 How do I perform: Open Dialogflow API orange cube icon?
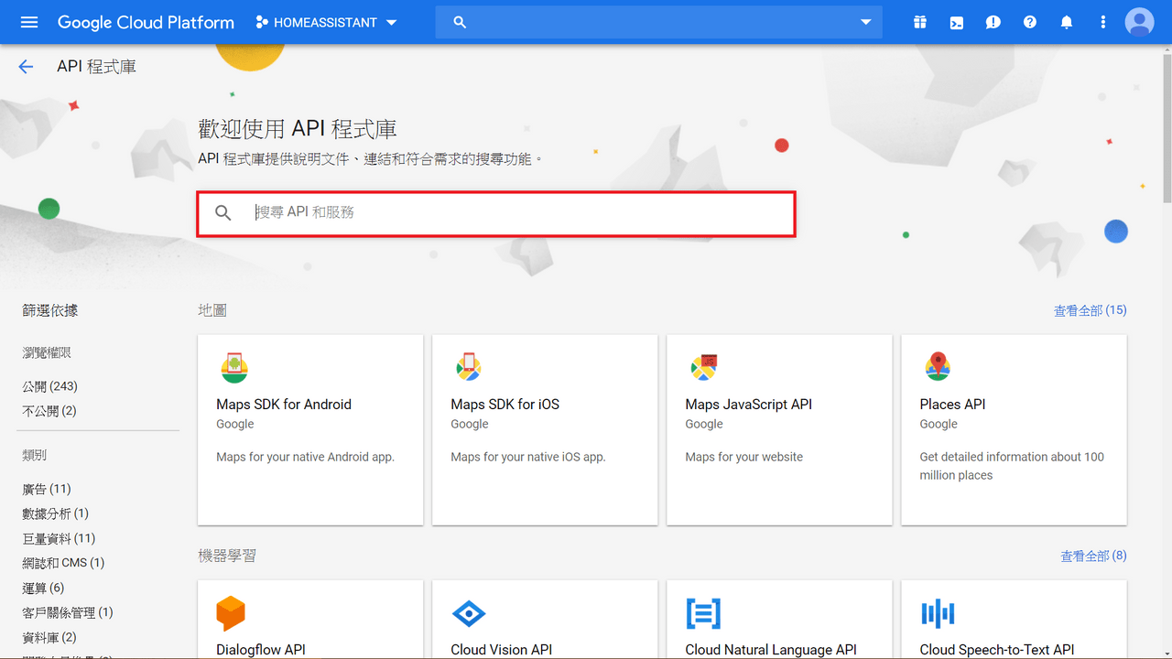click(231, 613)
